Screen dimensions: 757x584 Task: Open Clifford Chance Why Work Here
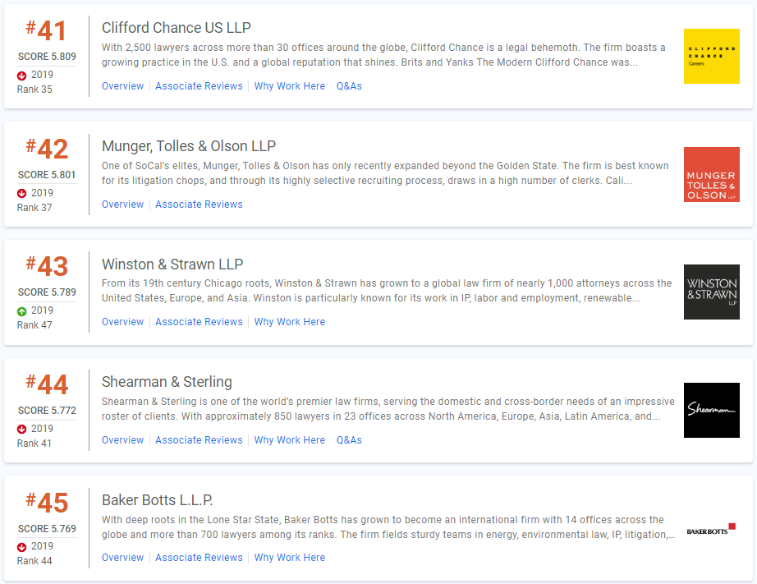click(290, 86)
